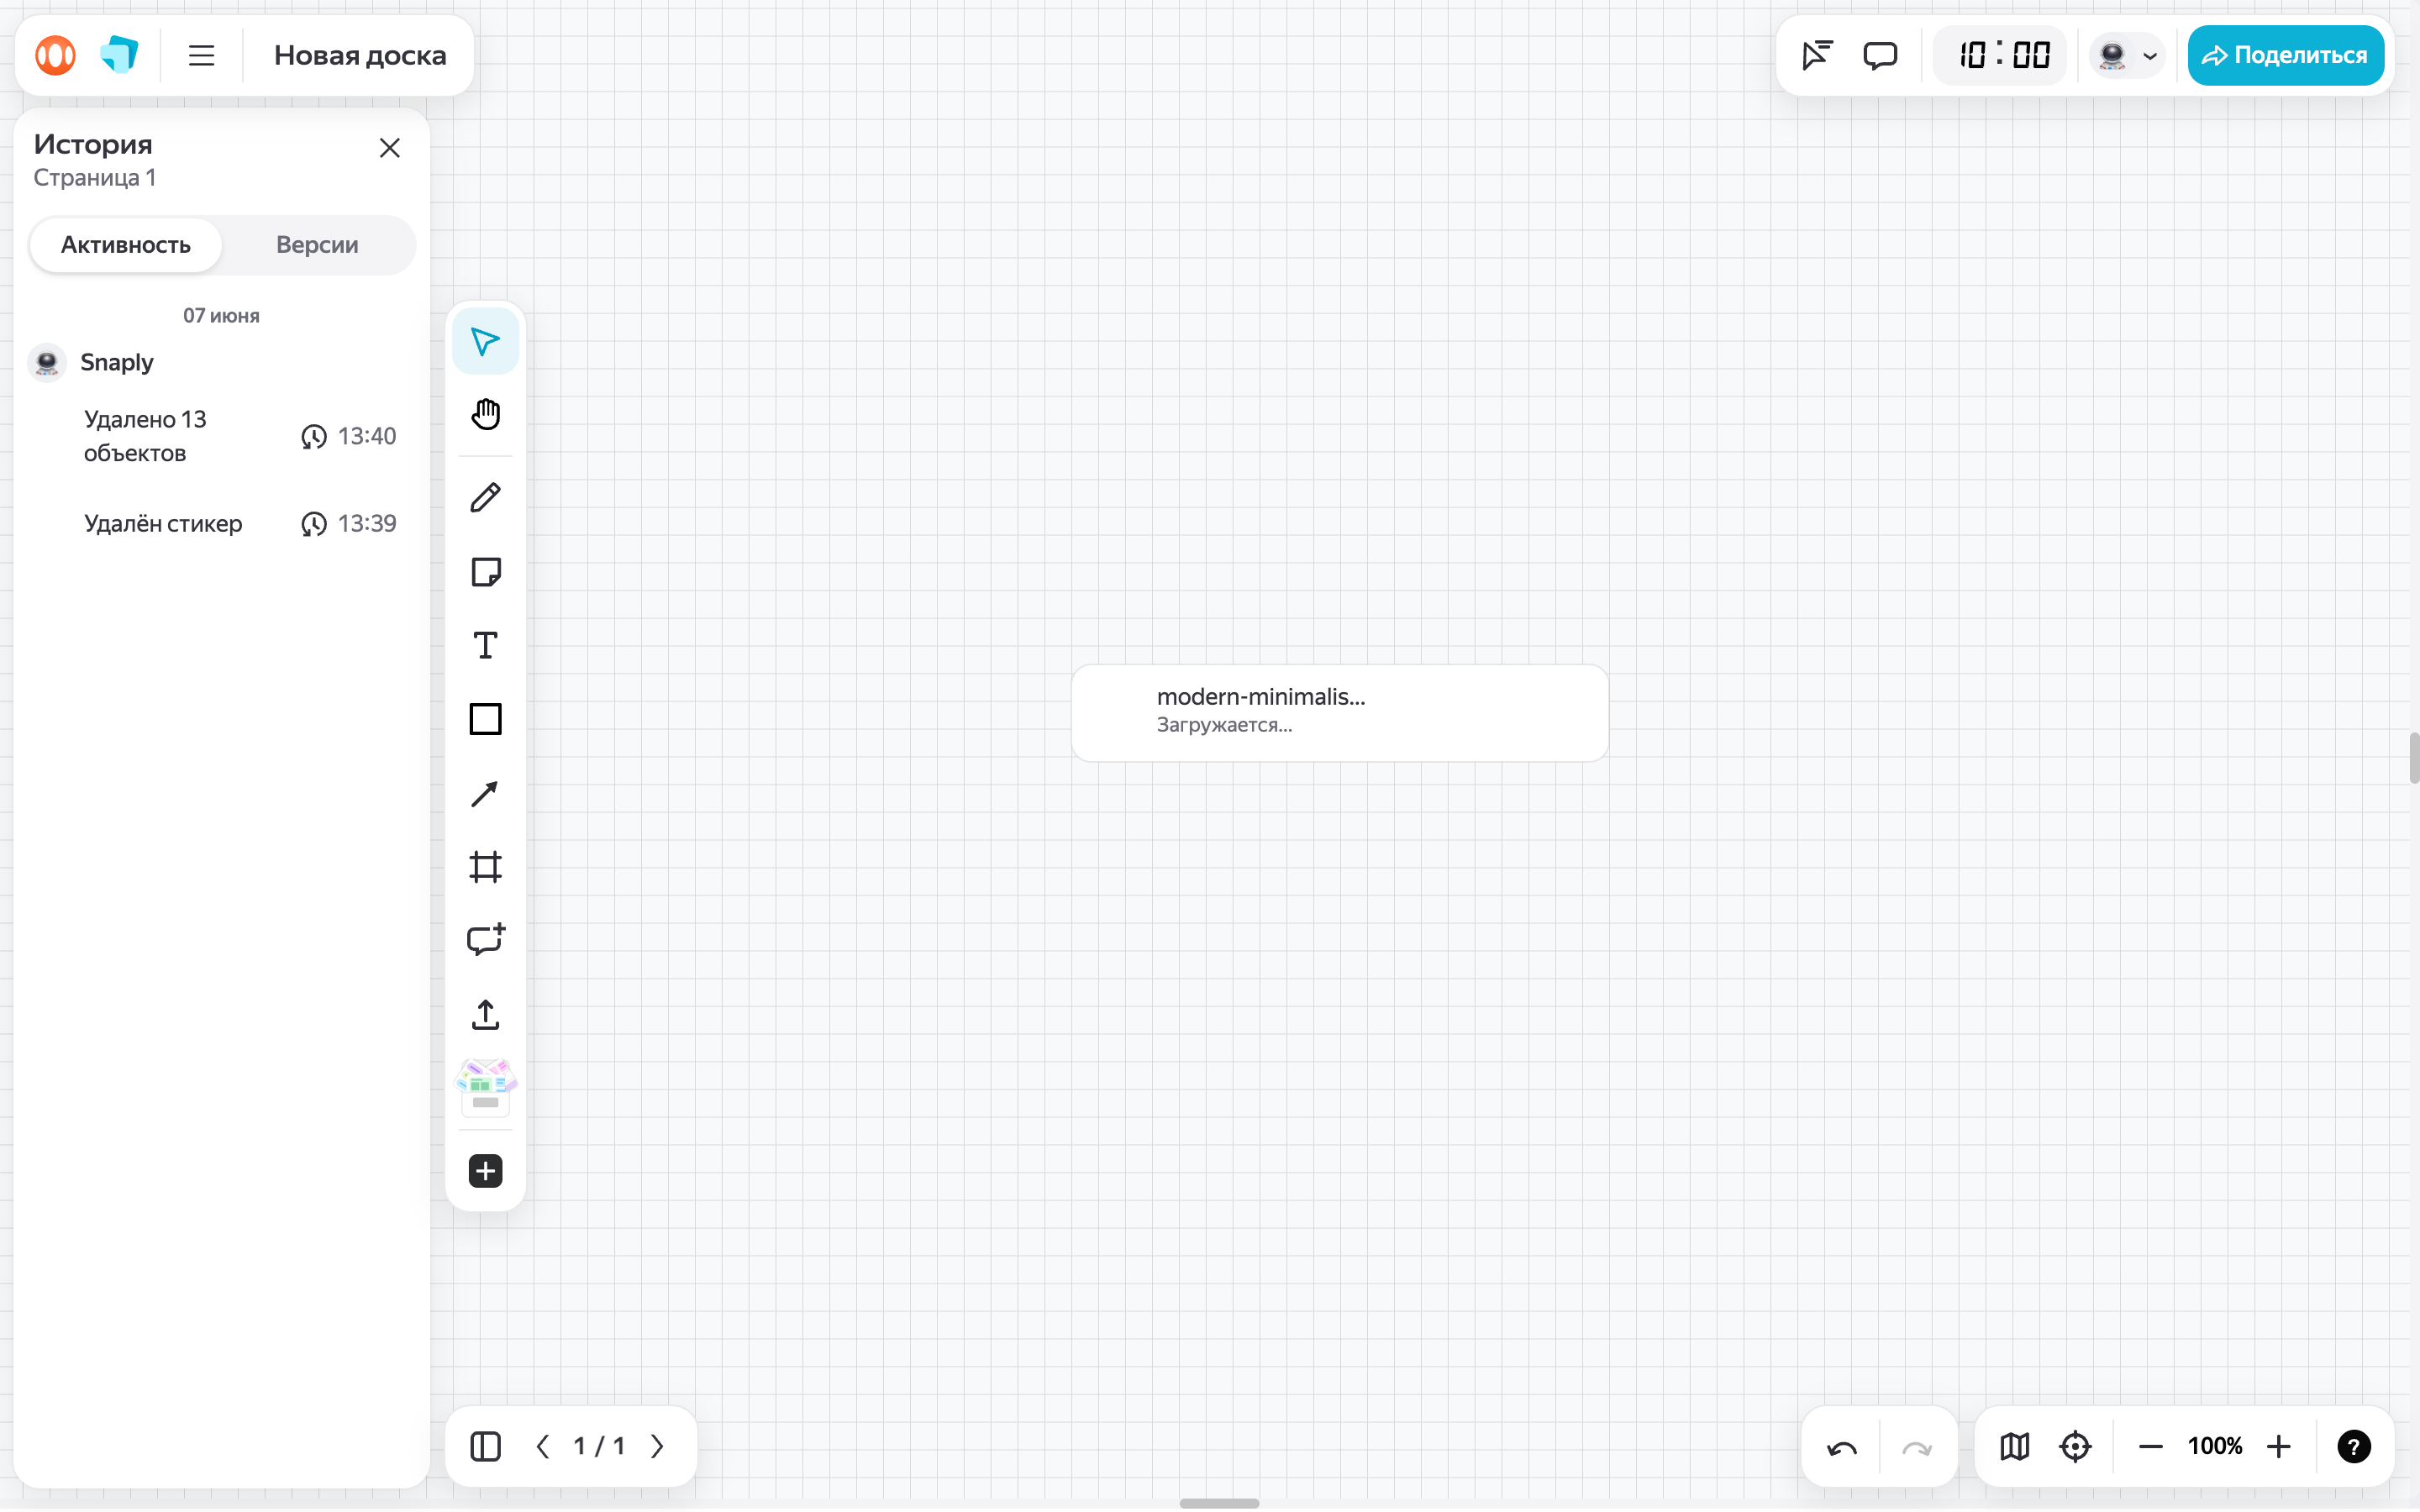Viewport: 2420px width, 1512px height.
Task: Choose the sticky note tool
Action: pos(485,572)
